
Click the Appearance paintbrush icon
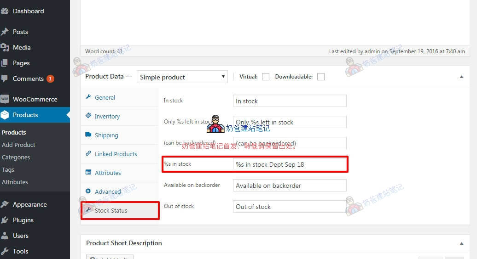[5, 204]
